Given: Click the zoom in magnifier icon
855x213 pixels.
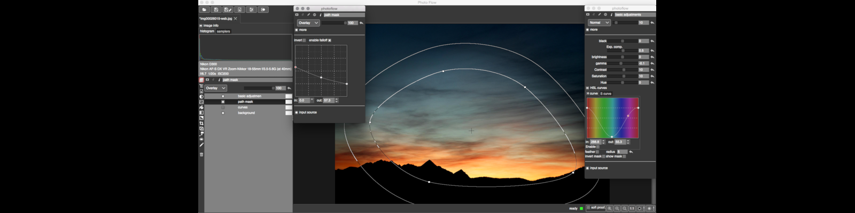Looking at the screenshot, I should point(610,208).
